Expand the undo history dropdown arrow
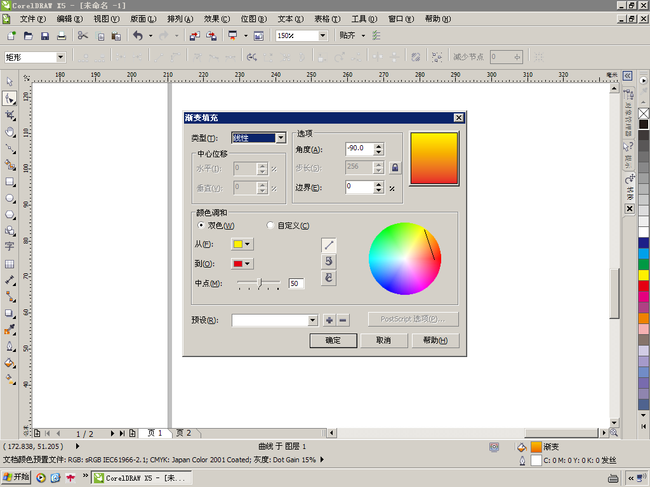The width and height of the screenshot is (650, 487). click(150, 36)
